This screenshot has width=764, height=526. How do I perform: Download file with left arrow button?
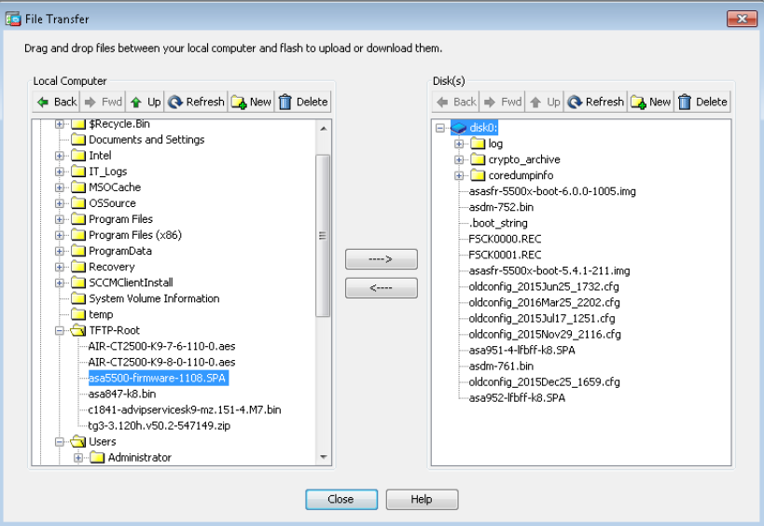(x=381, y=288)
